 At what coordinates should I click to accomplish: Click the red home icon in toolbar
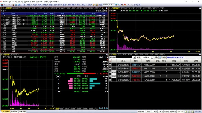point(2,5)
